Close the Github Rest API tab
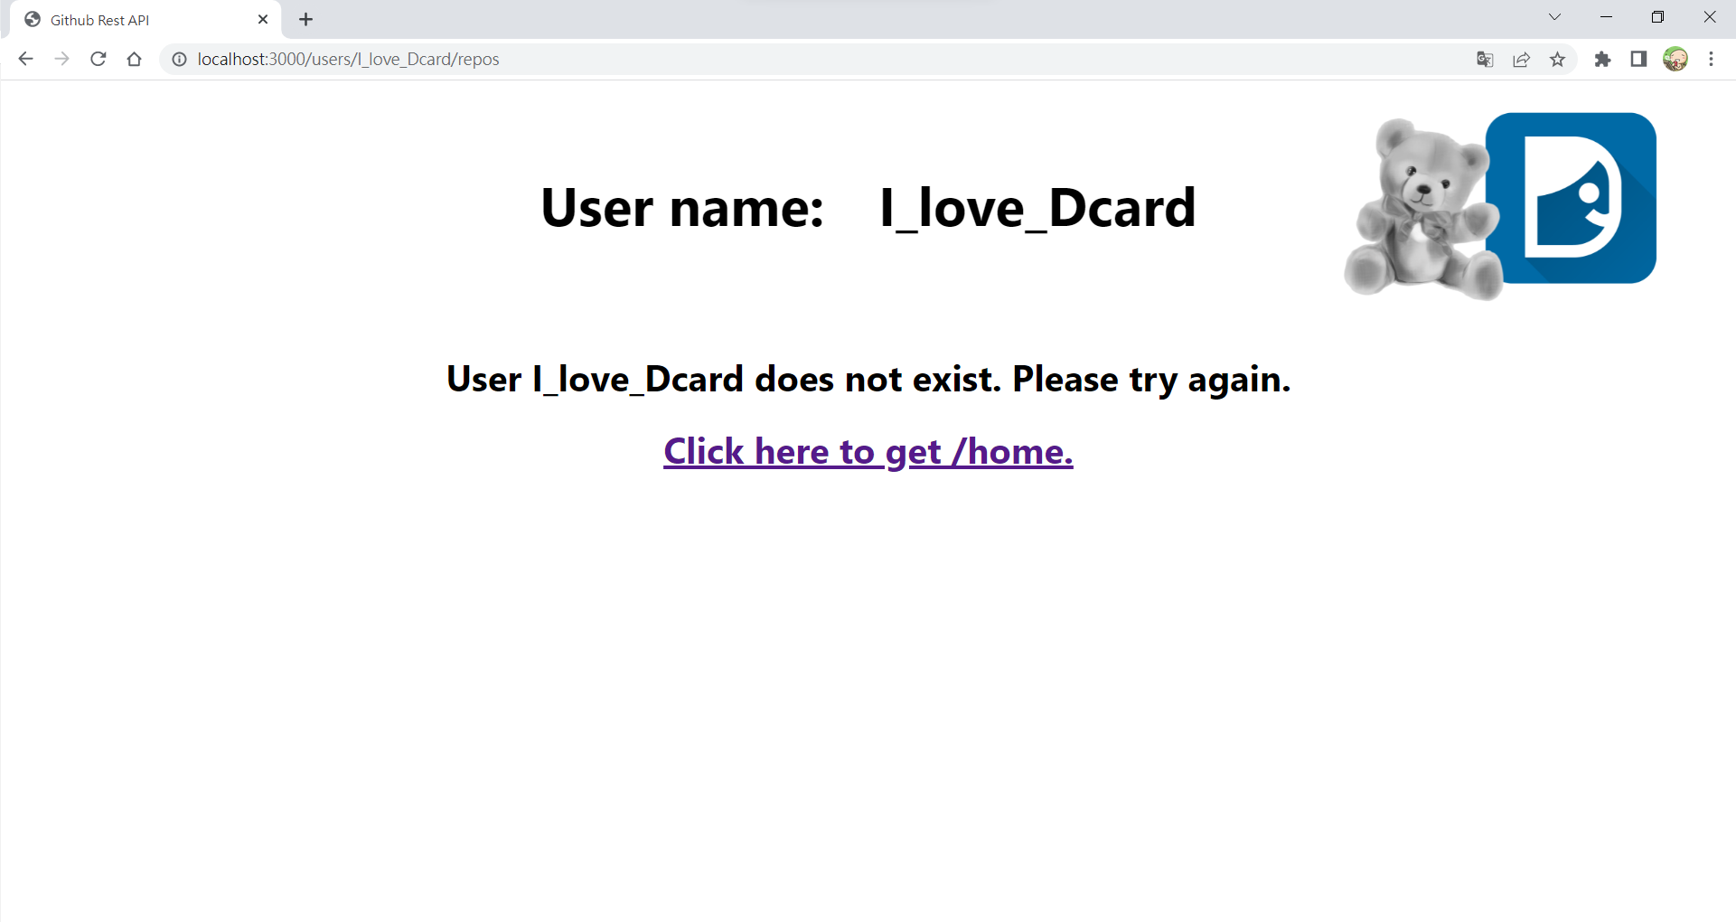This screenshot has height=922, width=1736. click(x=262, y=19)
